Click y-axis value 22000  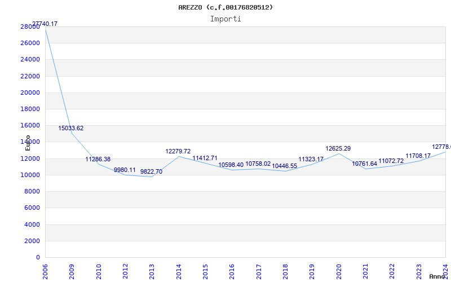[30, 76]
